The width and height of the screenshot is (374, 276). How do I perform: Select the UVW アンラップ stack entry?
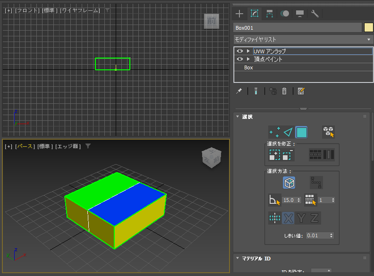tap(313, 51)
